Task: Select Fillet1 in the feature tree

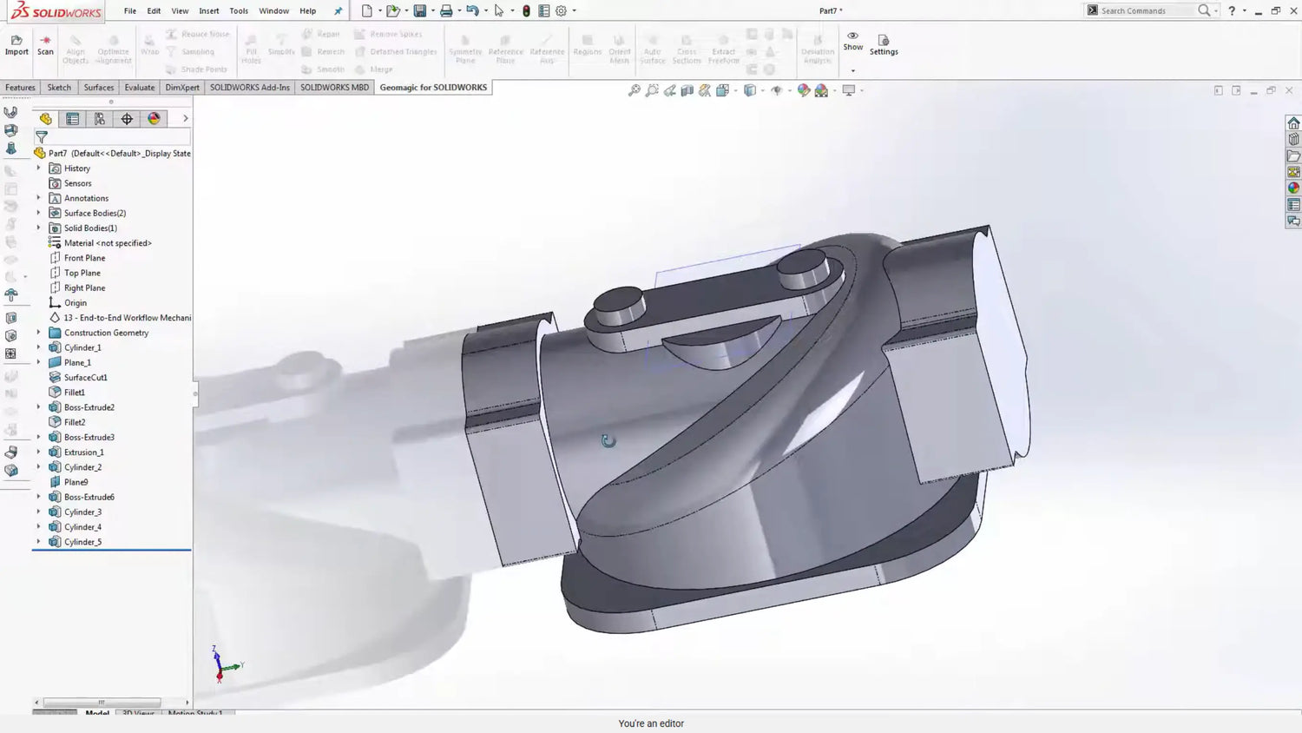Action: pyautogui.click(x=75, y=393)
